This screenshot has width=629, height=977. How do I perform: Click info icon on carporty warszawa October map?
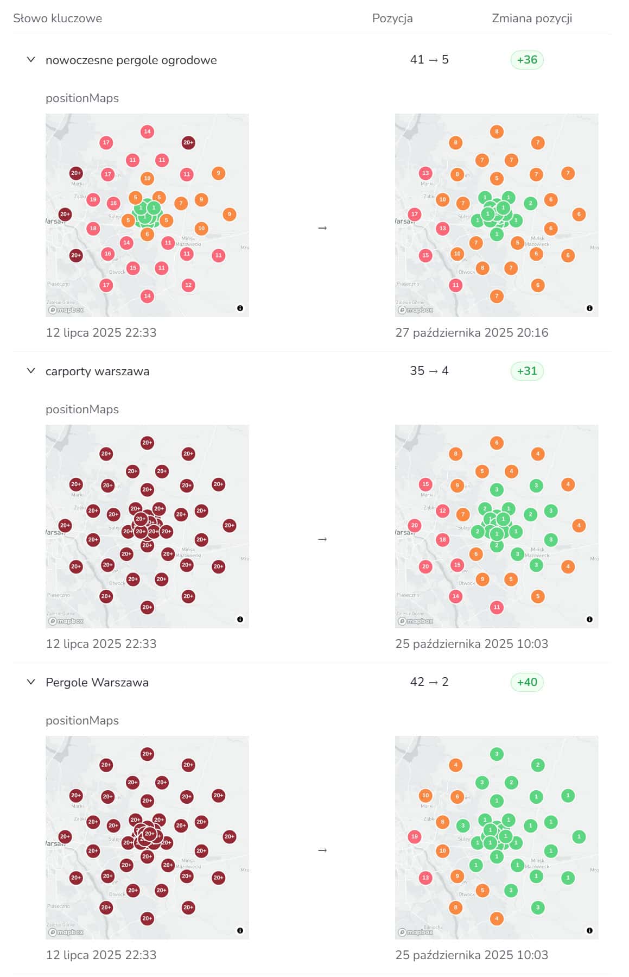click(x=589, y=620)
